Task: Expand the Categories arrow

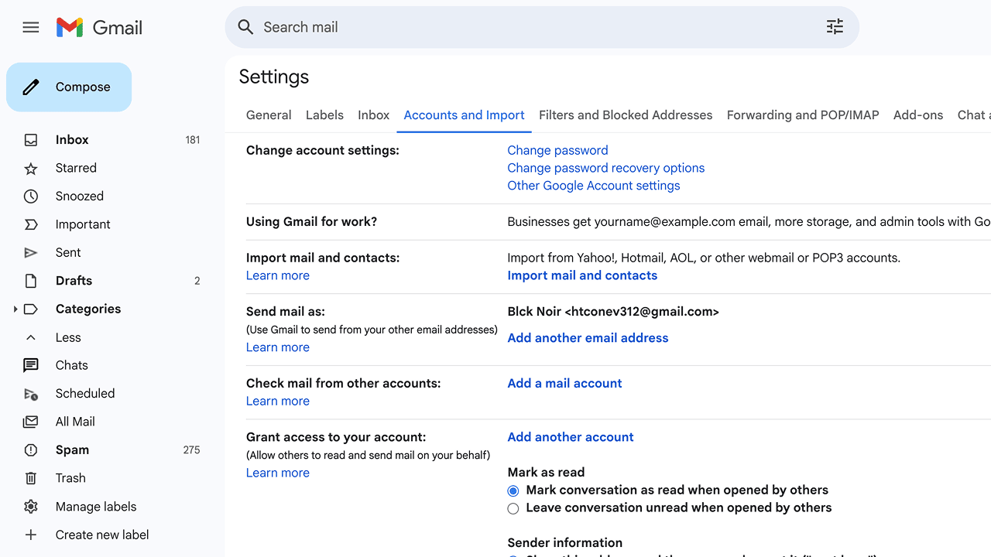Action: pos(15,309)
